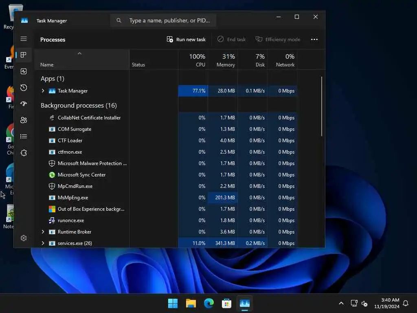Click the network status tray icon

coord(354,303)
